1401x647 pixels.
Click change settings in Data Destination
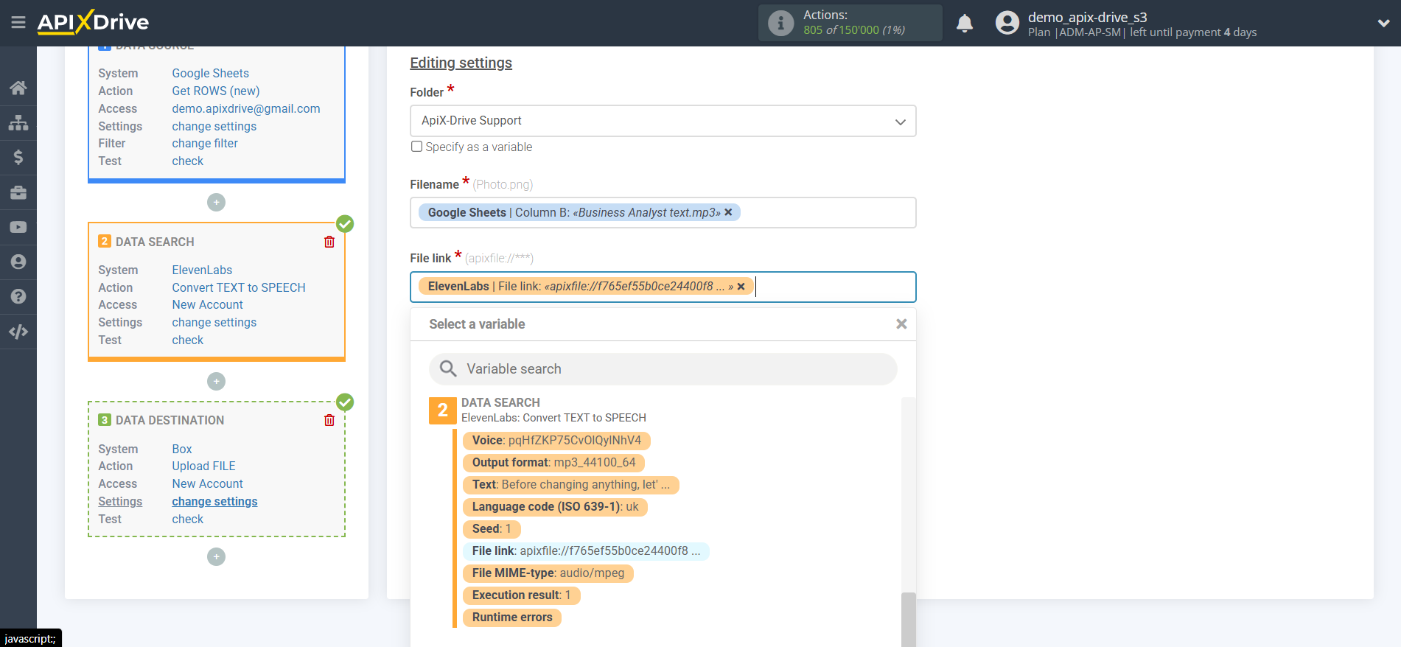pos(214,501)
